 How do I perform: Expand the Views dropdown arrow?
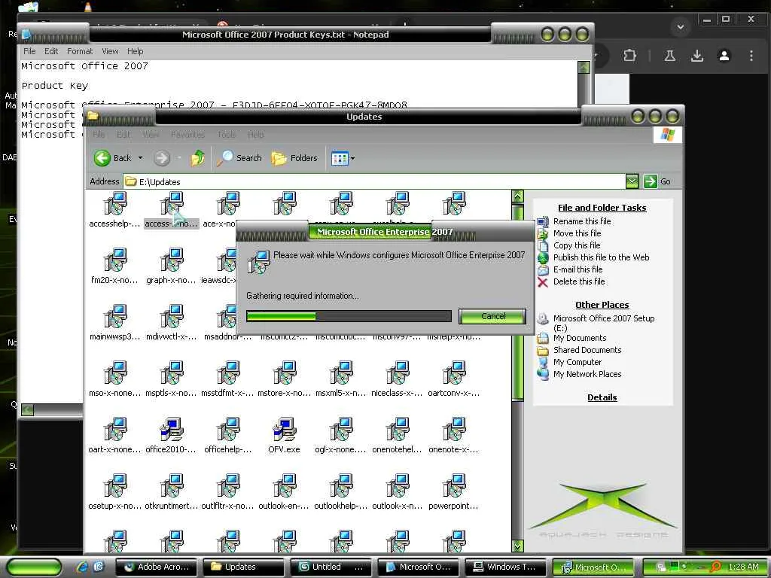coord(352,158)
